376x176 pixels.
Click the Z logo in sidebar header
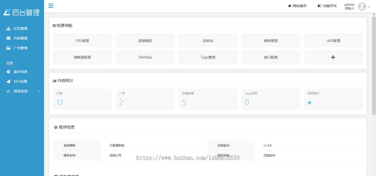7,12
